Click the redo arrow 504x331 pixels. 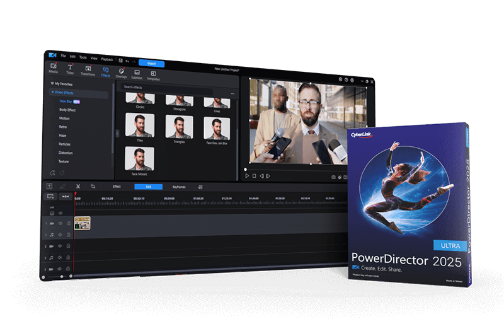pyautogui.click(x=134, y=61)
